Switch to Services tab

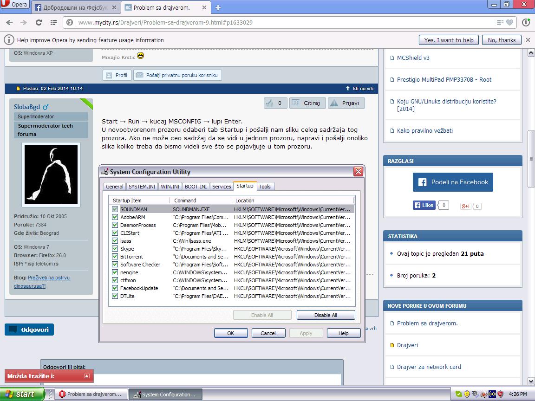click(222, 187)
